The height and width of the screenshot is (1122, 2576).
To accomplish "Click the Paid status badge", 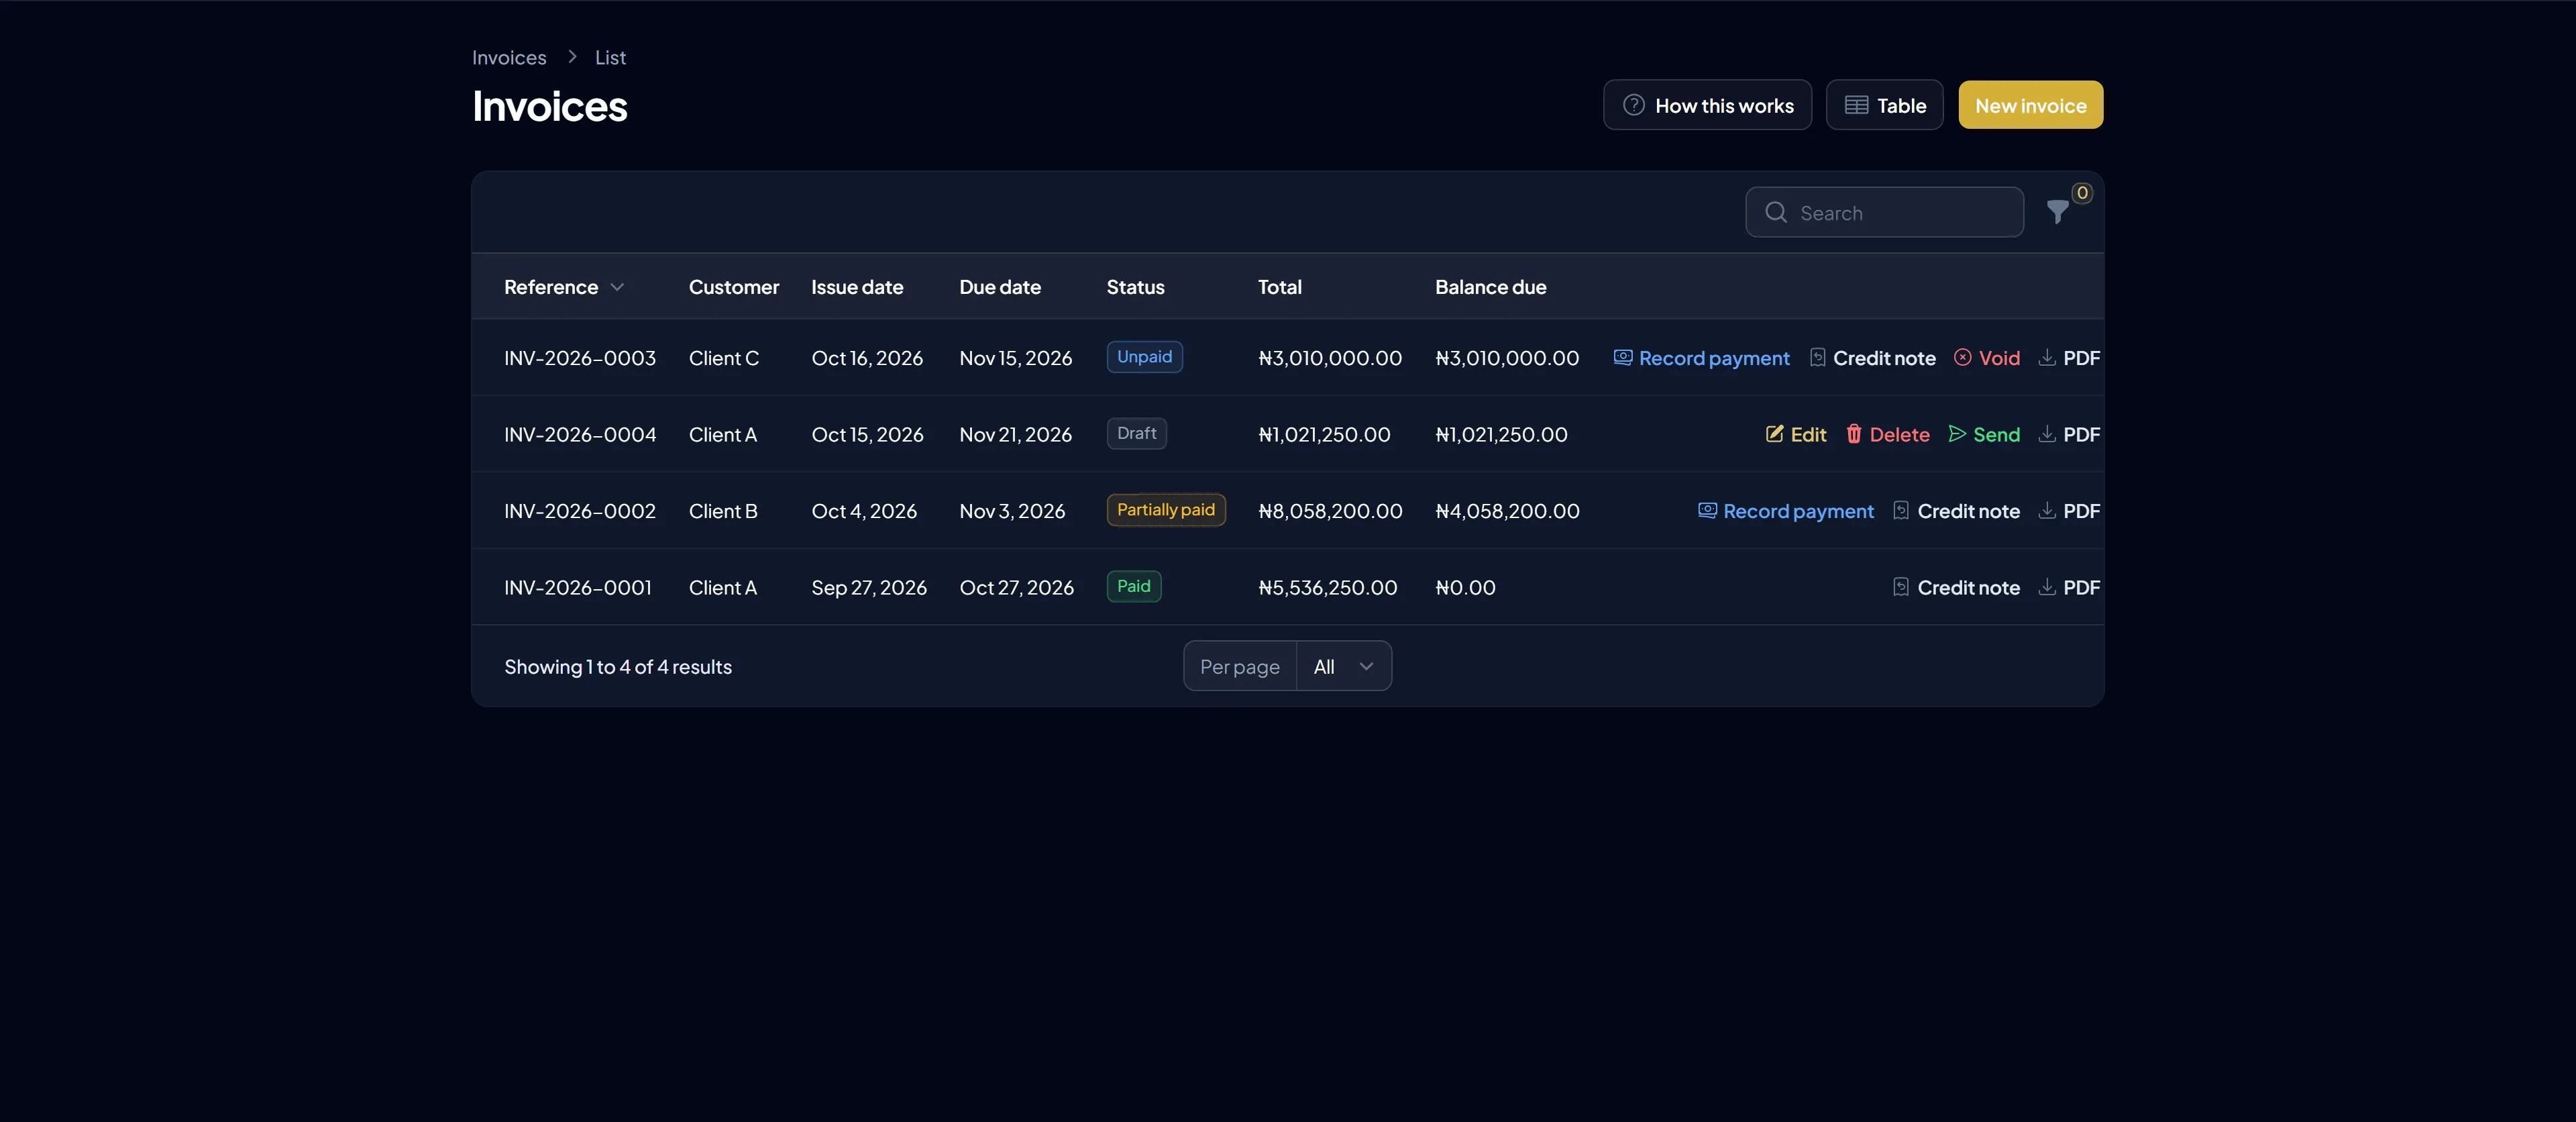I will (1133, 586).
